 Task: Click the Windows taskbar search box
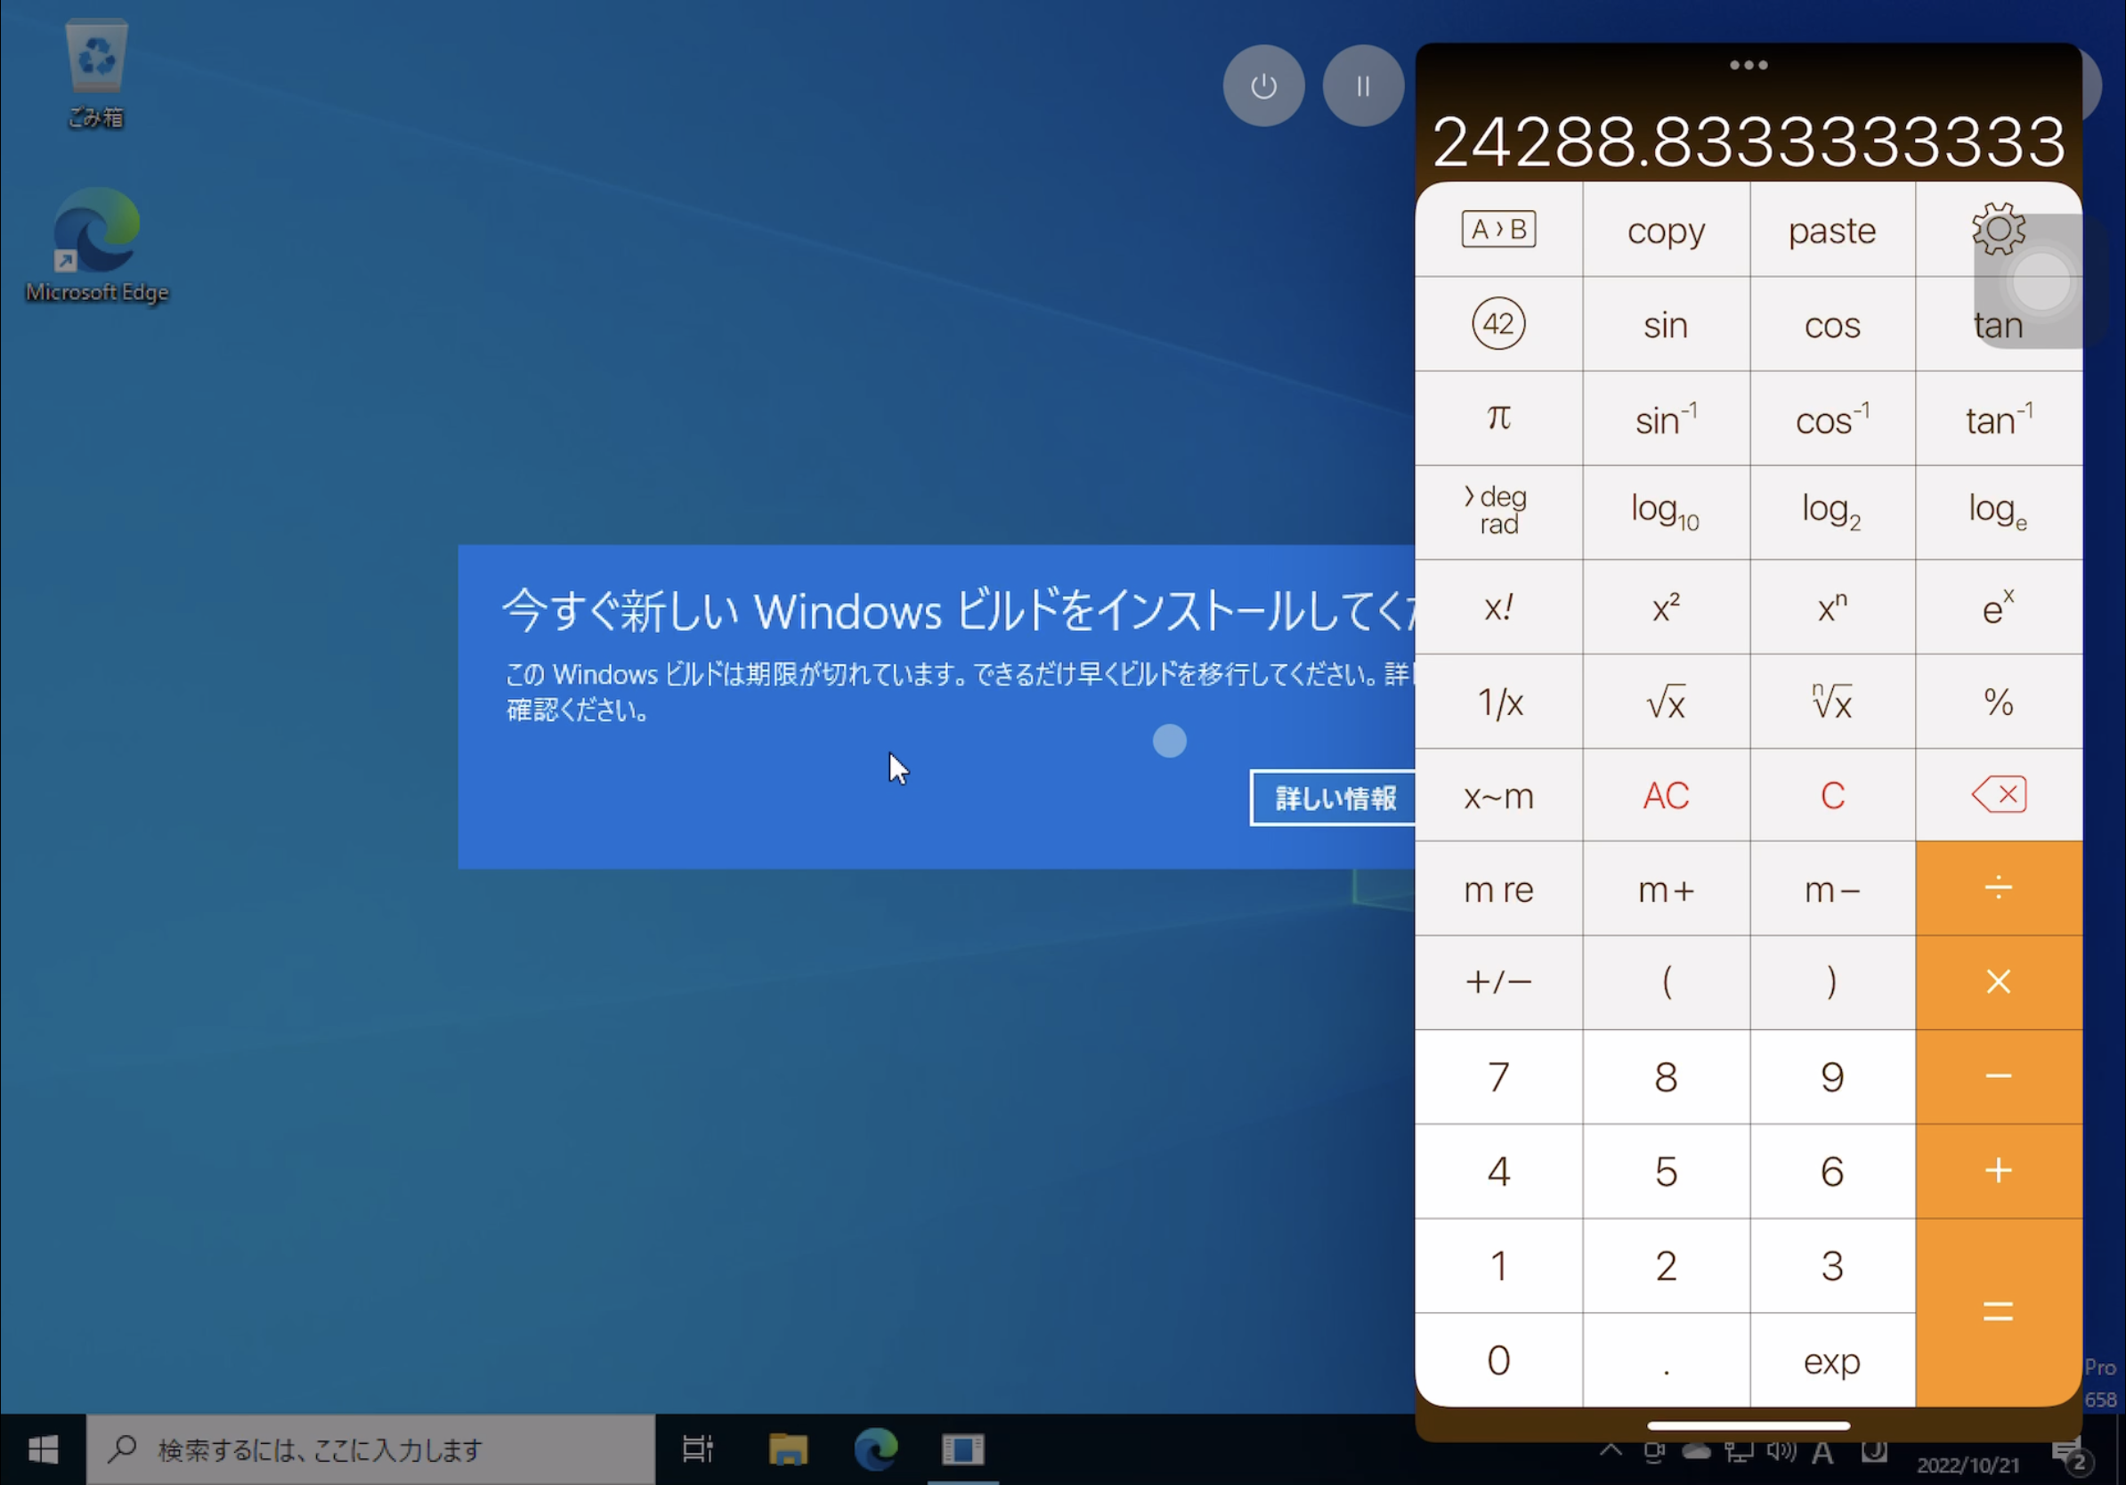click(370, 1448)
